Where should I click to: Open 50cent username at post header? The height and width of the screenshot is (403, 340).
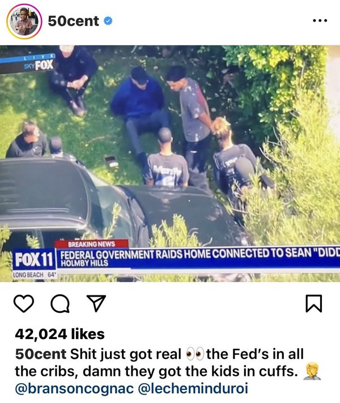click(73, 21)
